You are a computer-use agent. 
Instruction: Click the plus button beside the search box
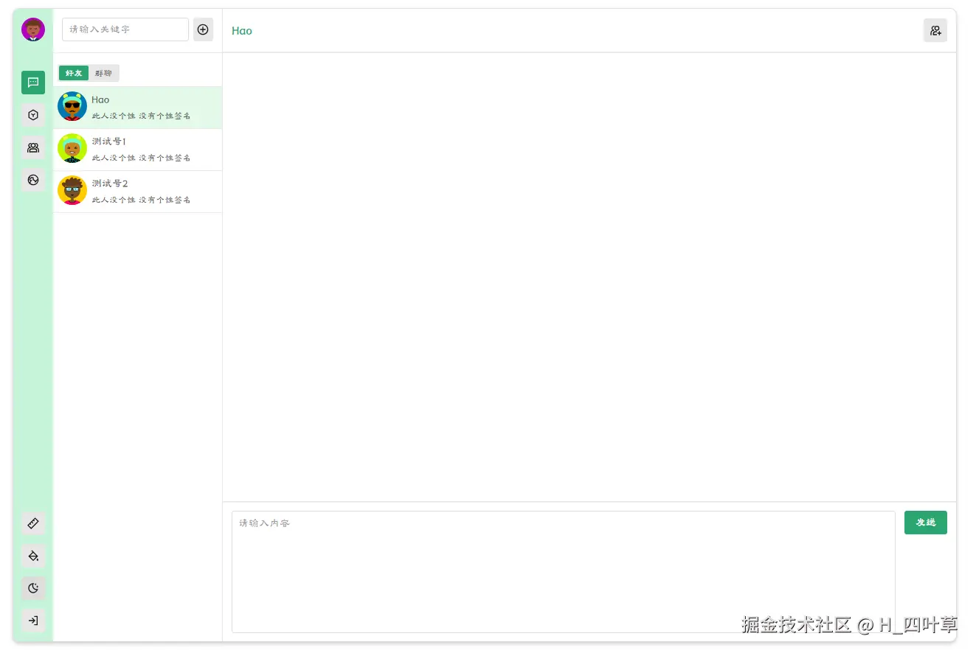tap(203, 29)
